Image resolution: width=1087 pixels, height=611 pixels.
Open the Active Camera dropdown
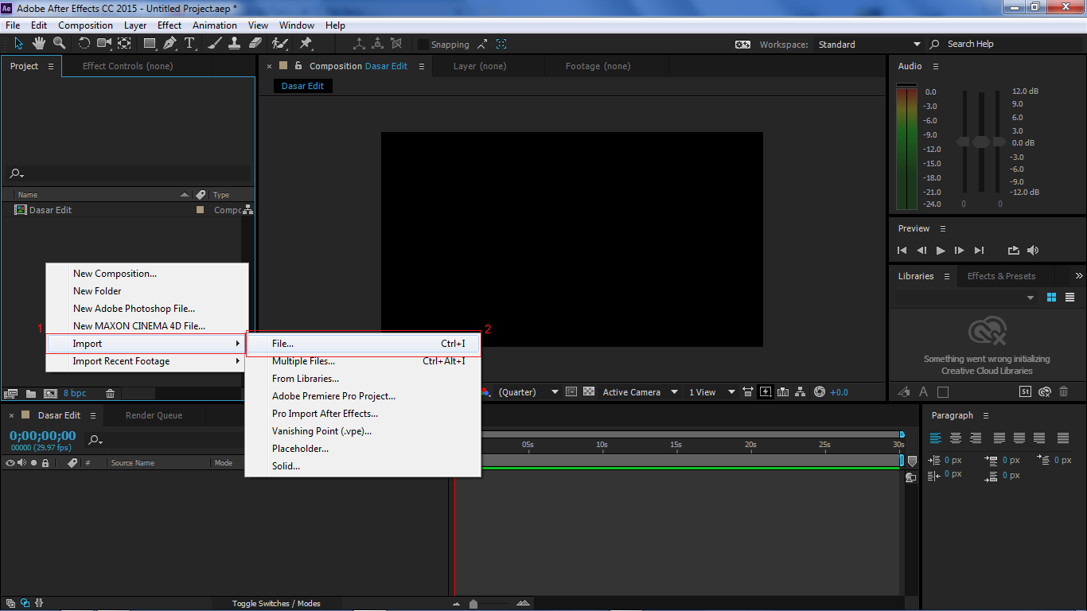click(640, 391)
